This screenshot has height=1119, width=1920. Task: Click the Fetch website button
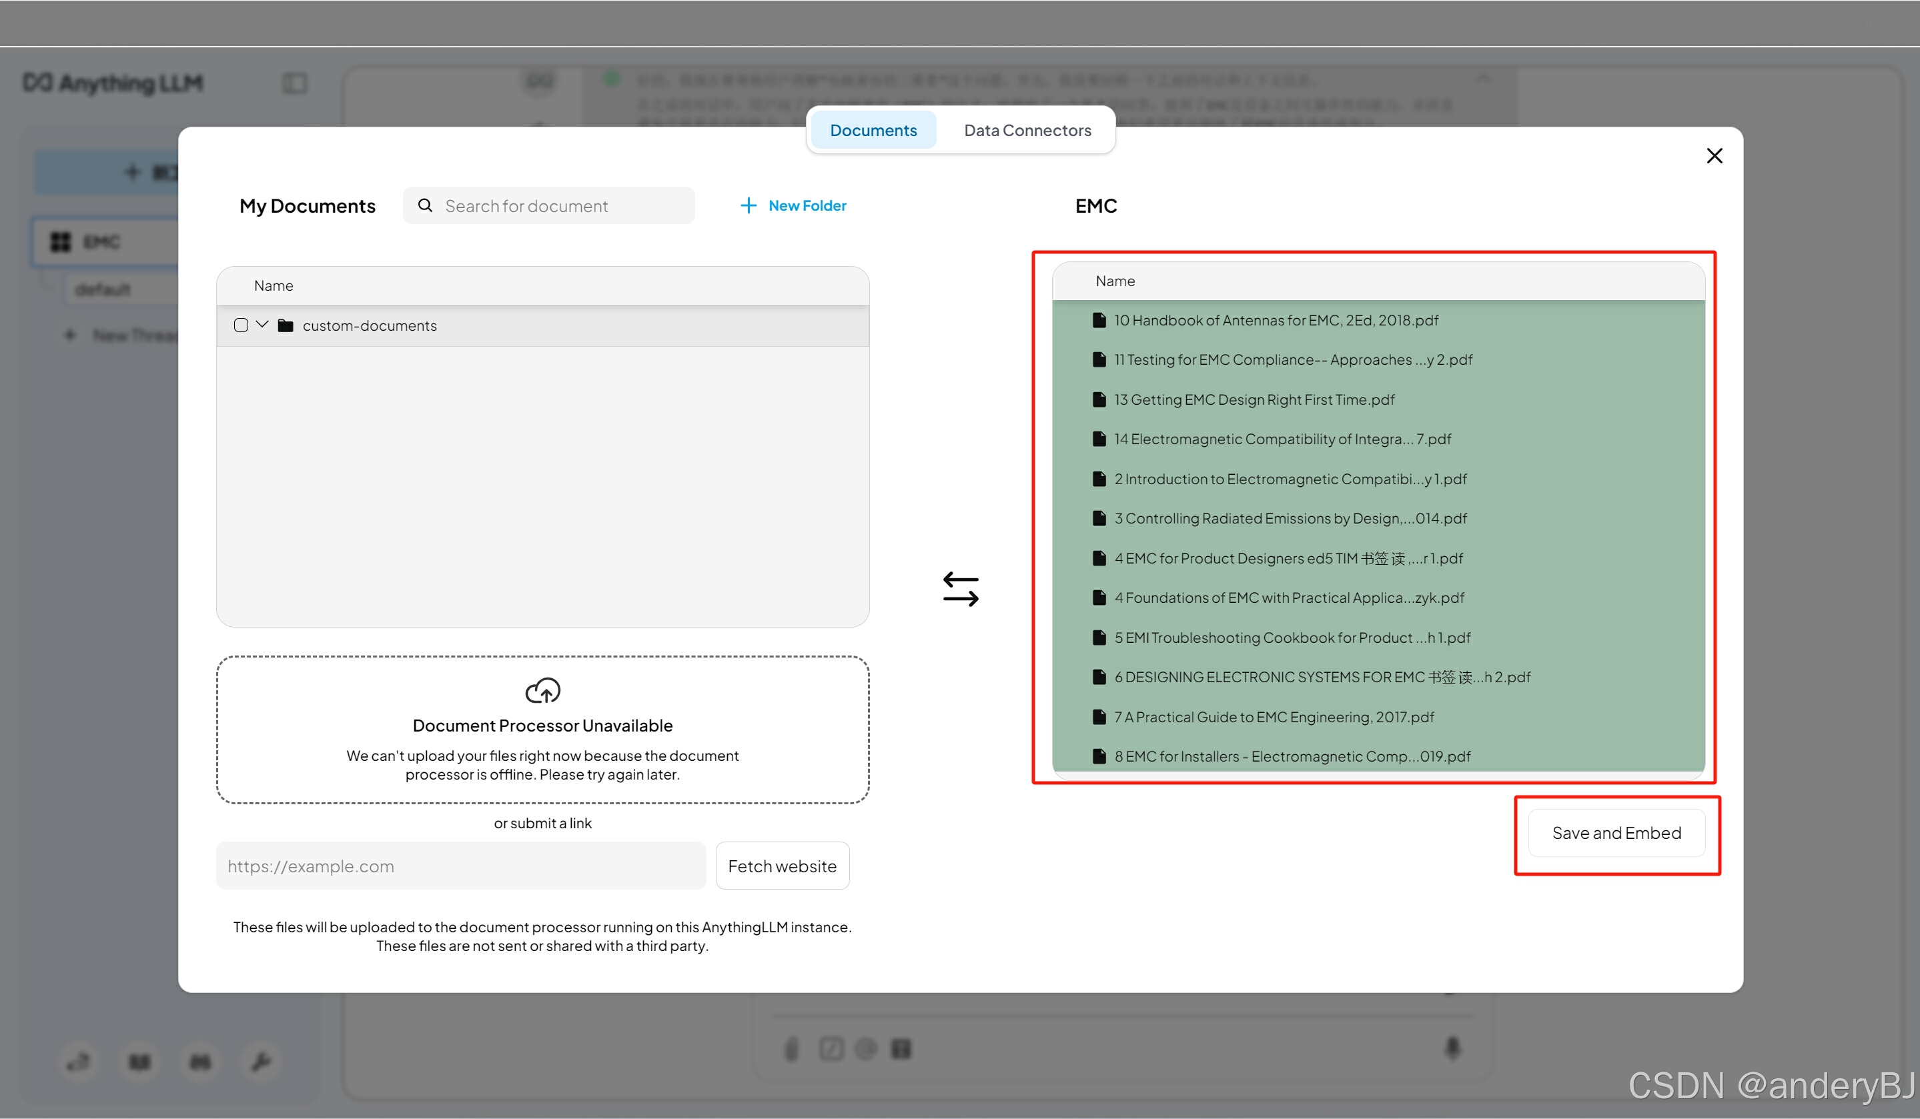pos(782,866)
